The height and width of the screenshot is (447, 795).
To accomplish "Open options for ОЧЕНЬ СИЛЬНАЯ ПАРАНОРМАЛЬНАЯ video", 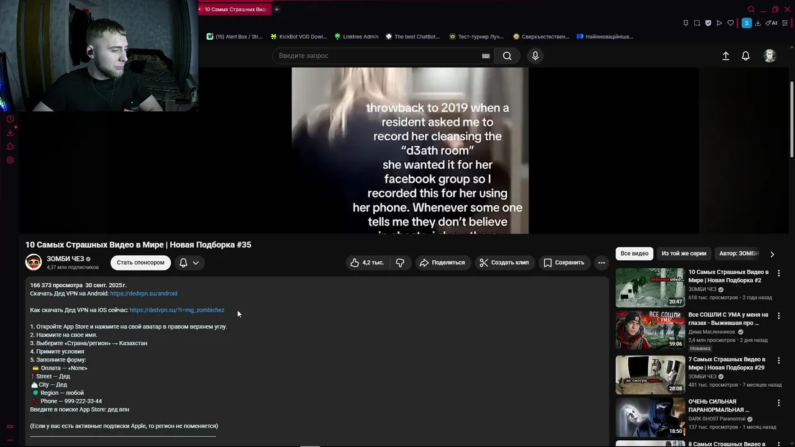I will click(778, 403).
